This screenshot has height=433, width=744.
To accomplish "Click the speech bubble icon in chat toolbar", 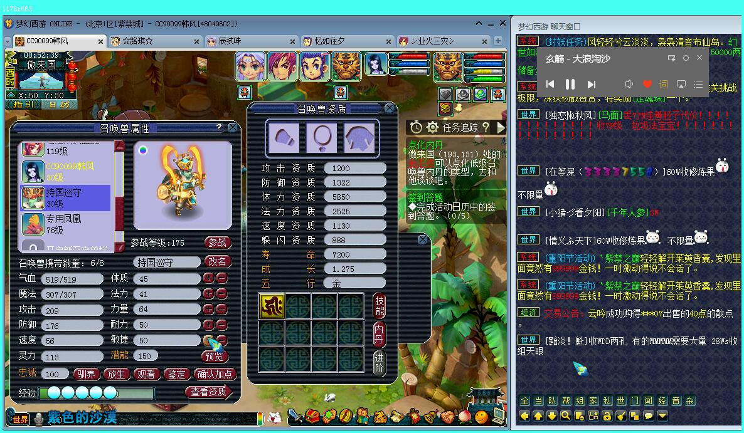I will pos(648,416).
